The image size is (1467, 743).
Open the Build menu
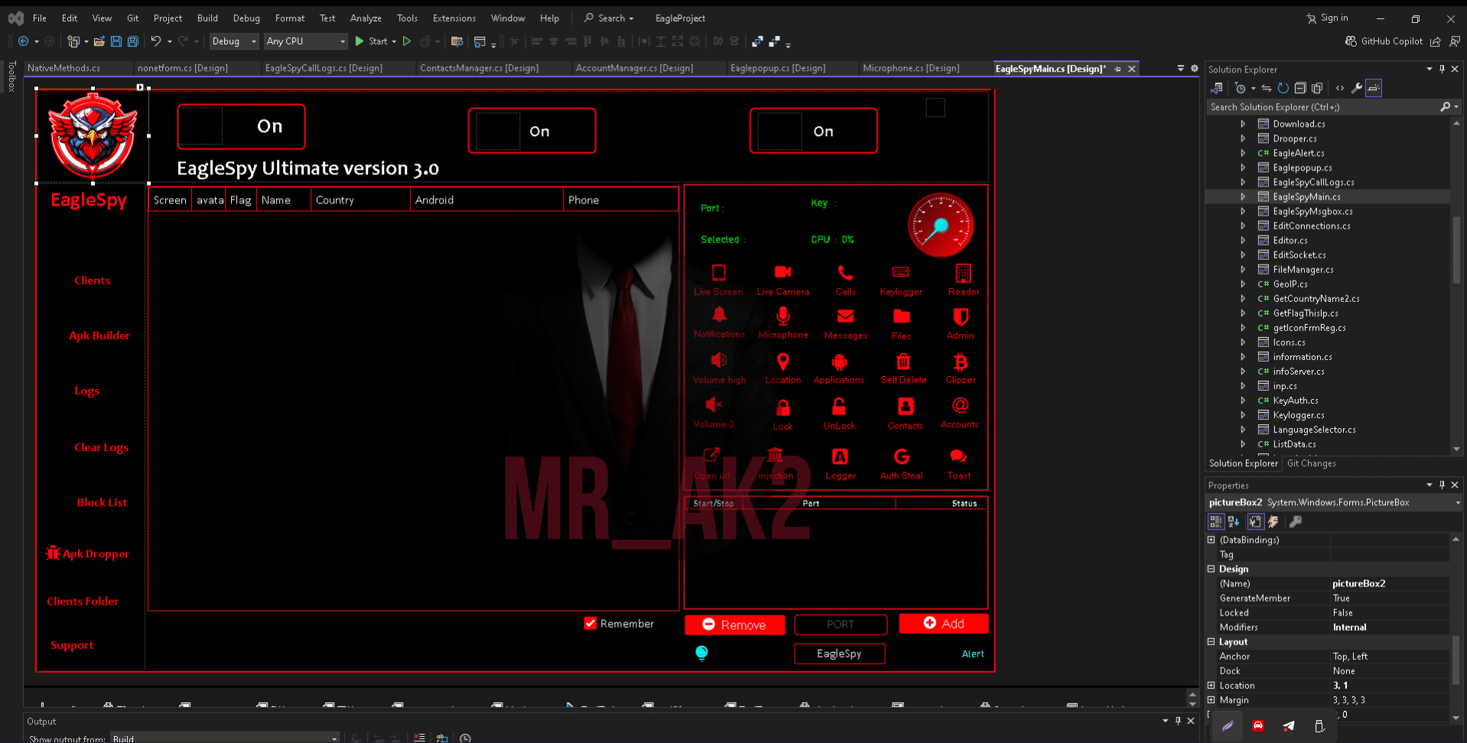coord(207,18)
